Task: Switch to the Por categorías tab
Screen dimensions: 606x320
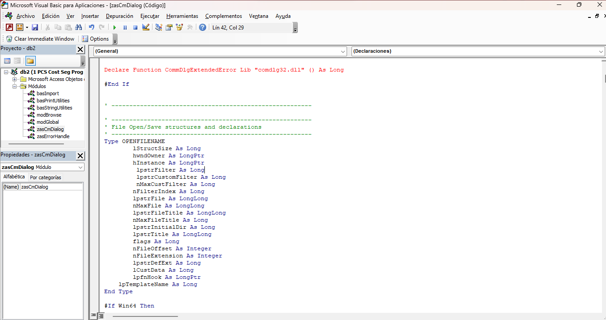Action: point(45,177)
